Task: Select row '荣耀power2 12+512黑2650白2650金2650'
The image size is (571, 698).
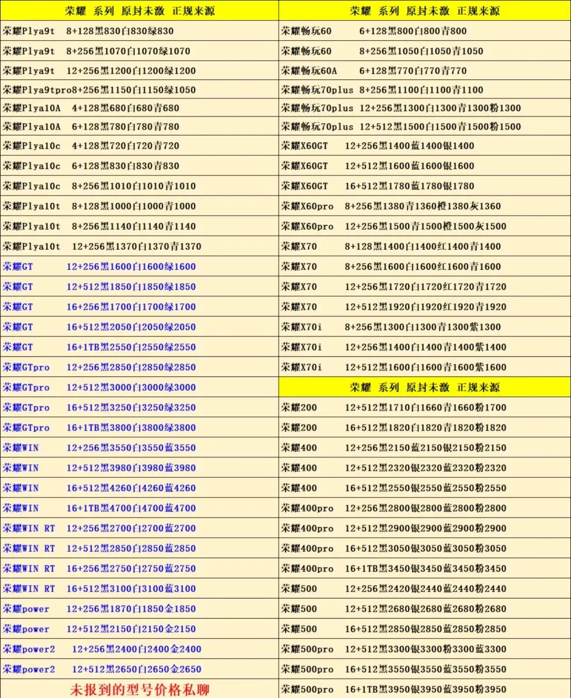Action: 140,669
